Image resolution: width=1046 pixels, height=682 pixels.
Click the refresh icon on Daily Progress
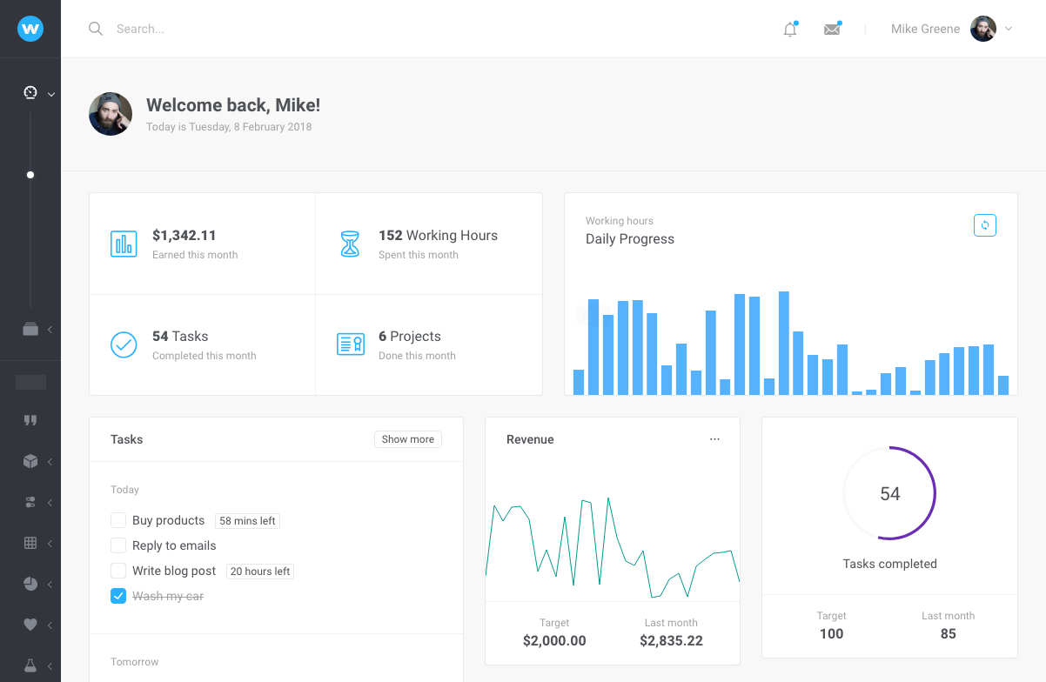[x=984, y=225]
